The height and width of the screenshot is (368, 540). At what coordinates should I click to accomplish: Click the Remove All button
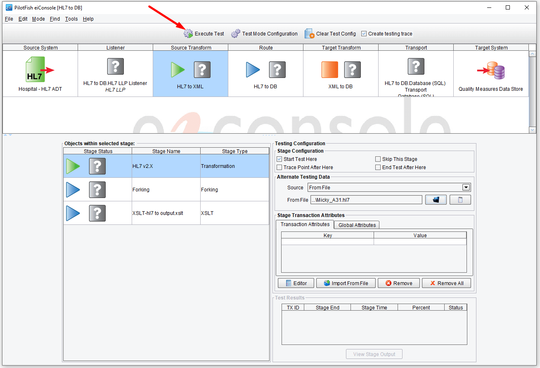pyautogui.click(x=446, y=283)
